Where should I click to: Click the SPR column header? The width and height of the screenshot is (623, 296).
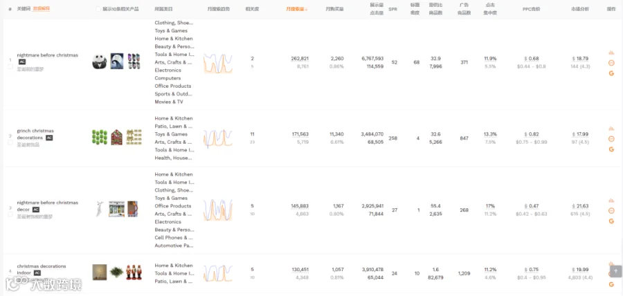[x=392, y=9]
